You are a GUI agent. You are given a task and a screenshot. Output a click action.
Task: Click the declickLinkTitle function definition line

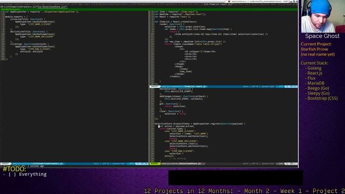pyautogui.click(x=29, y=32)
